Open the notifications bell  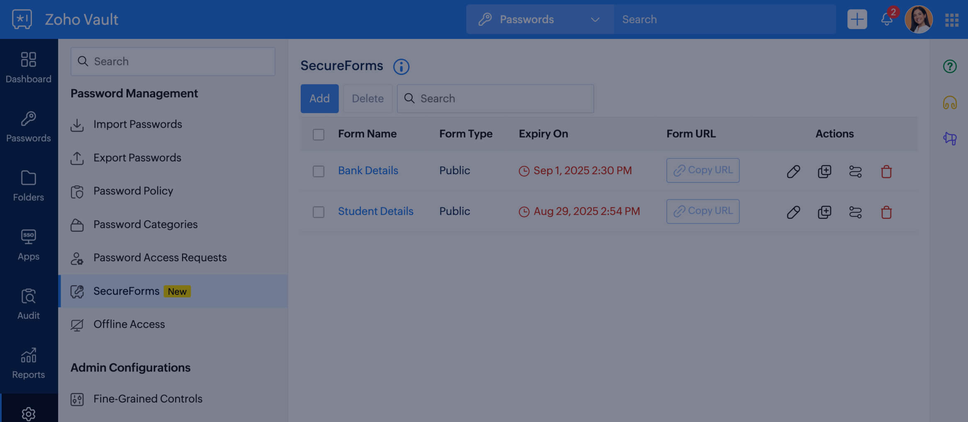coord(887,19)
